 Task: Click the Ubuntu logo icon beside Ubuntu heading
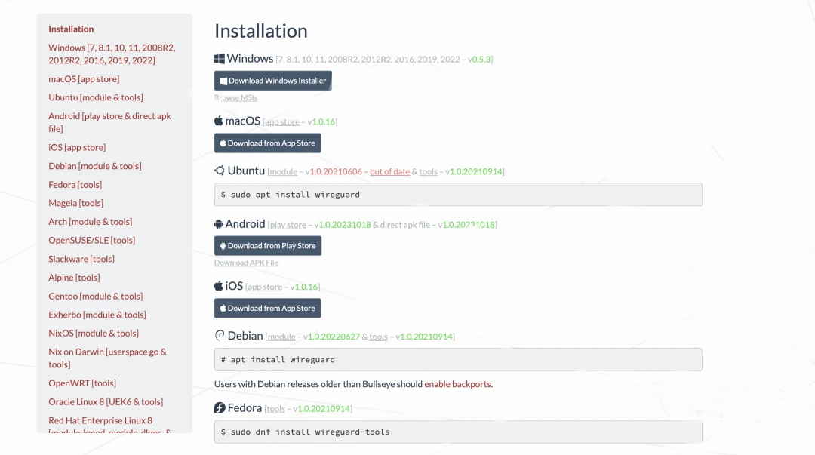click(x=220, y=170)
